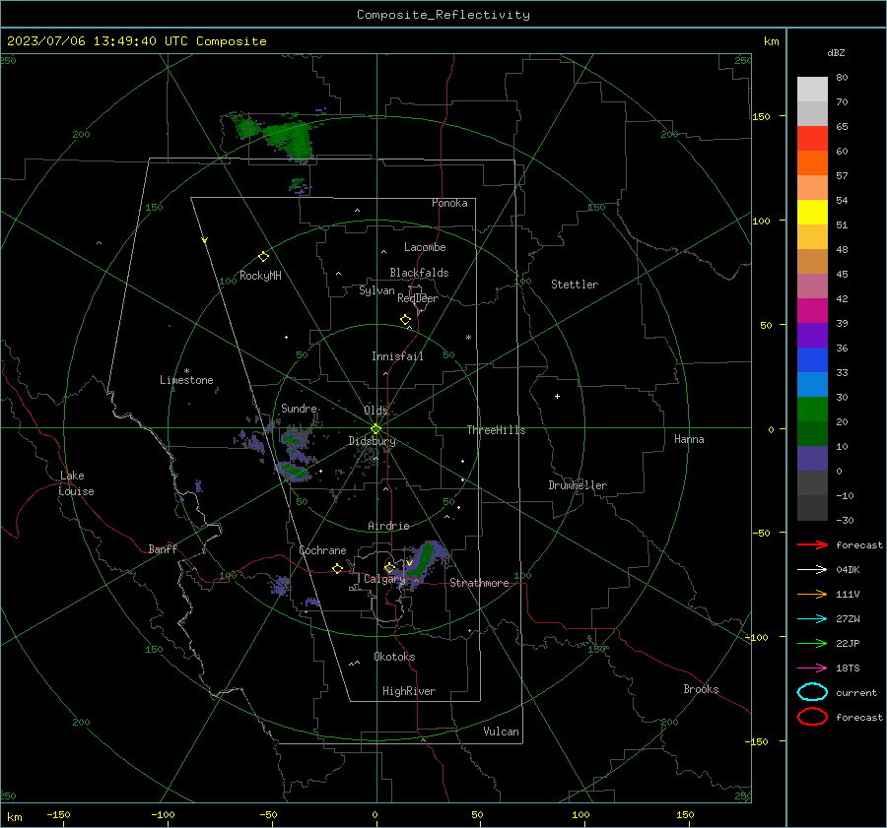887x828 pixels.
Task: Click the Sylvan label on the map
Action: coord(376,290)
